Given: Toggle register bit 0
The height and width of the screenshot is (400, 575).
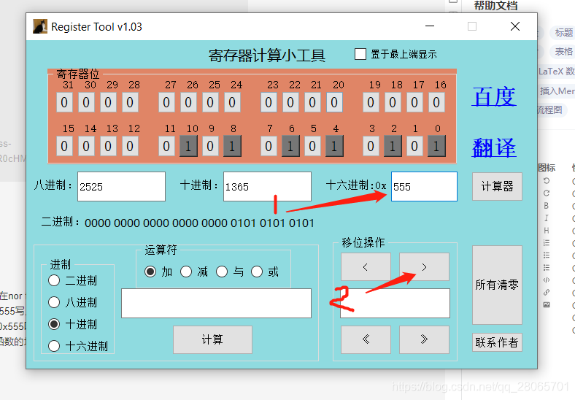Looking at the screenshot, I should [436, 146].
